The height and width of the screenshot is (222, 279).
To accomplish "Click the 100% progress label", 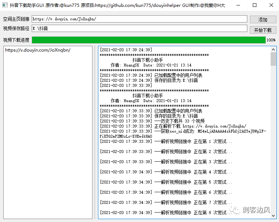I will (x=271, y=40).
